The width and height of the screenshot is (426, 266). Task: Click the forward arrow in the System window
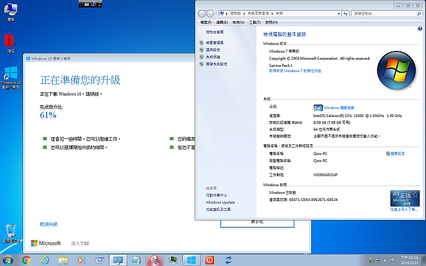point(210,14)
